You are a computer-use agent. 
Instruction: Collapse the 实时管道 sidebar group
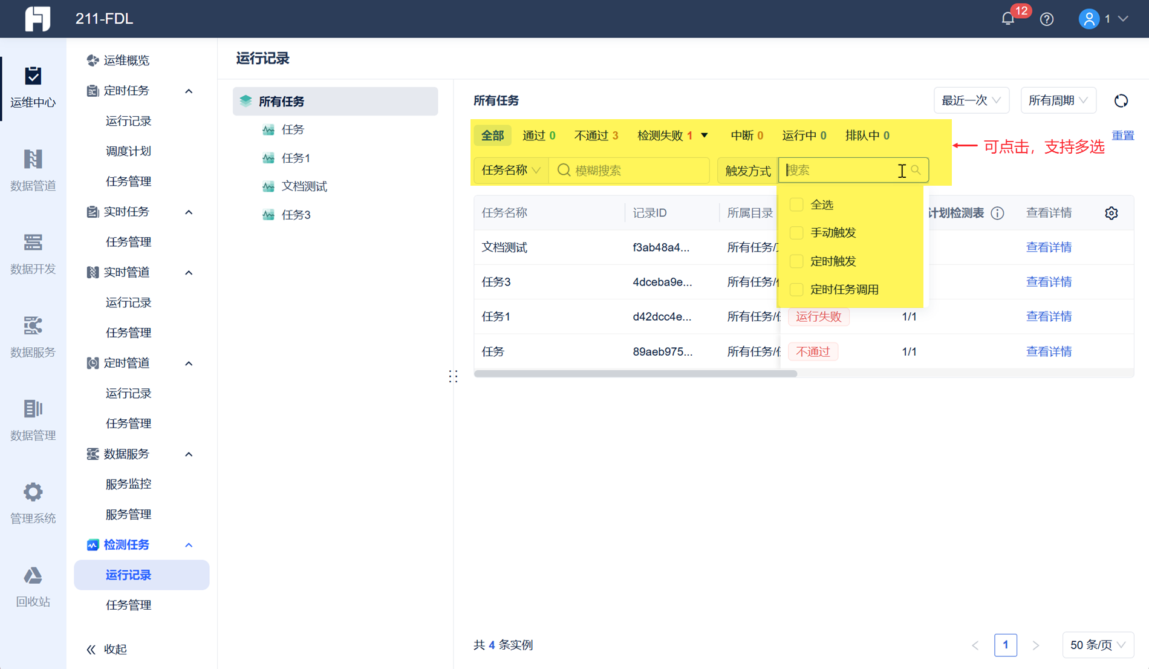click(x=189, y=273)
